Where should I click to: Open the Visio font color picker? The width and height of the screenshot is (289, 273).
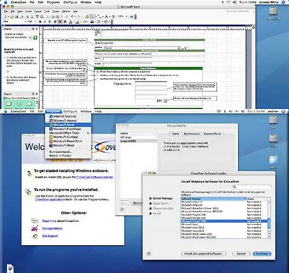click(x=71, y=22)
